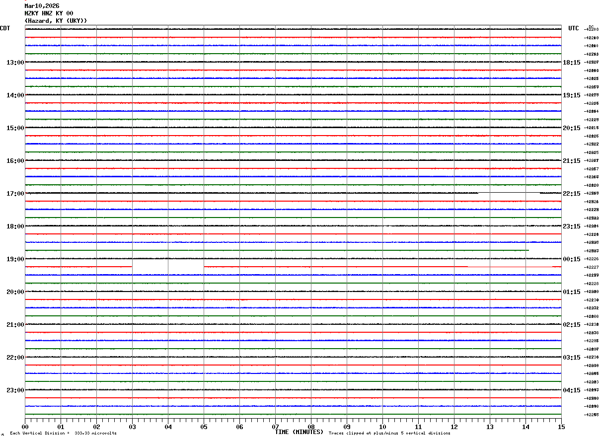This screenshot has width=601, height=440.
Task: Click the TIME (MINUTES) axis title
Action: 299,432
